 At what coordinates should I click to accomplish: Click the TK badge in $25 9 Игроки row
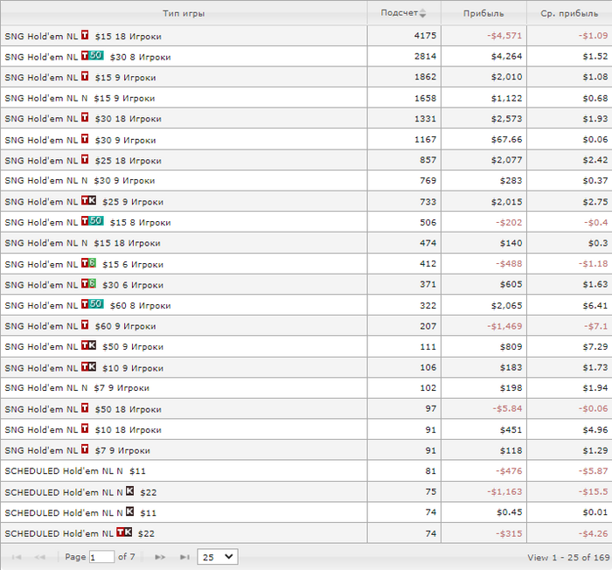point(88,201)
